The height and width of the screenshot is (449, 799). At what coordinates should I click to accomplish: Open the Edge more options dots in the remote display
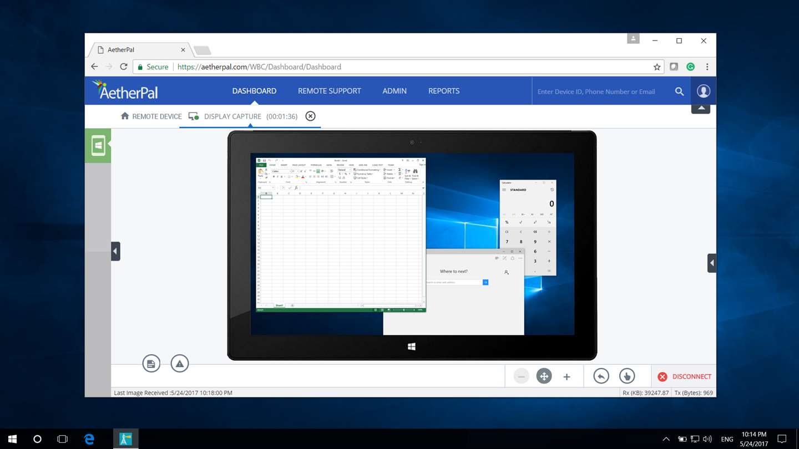pos(520,258)
